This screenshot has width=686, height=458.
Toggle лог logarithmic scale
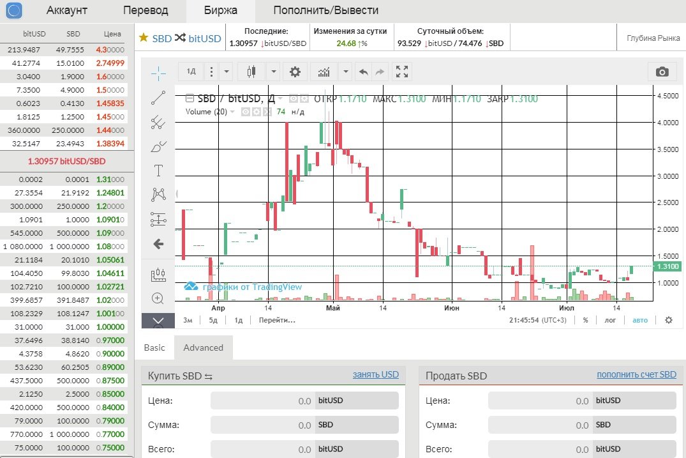click(x=610, y=320)
